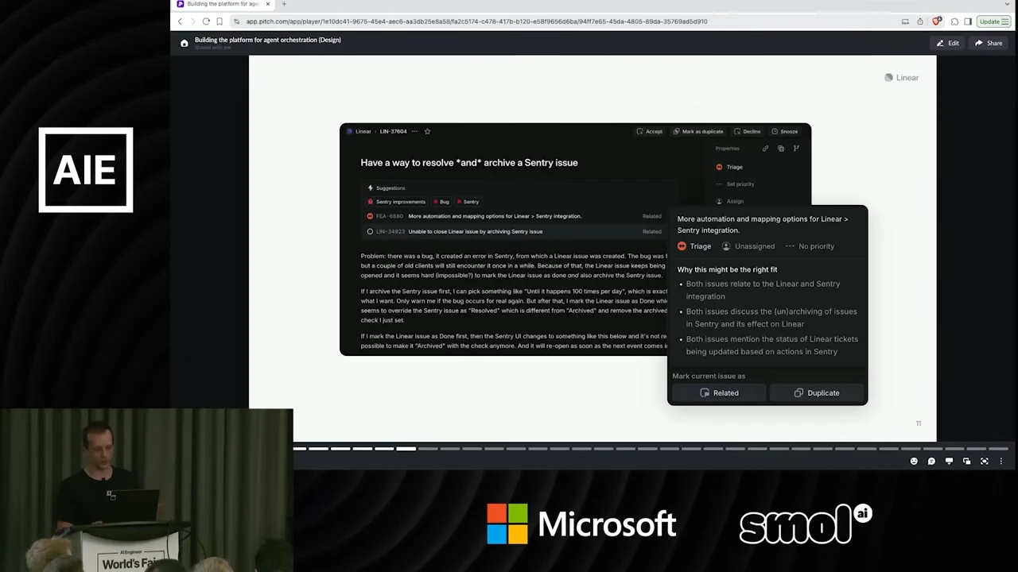Click the Triage status in the popup card
Viewport: 1018px width, 572px height.
[x=694, y=246]
